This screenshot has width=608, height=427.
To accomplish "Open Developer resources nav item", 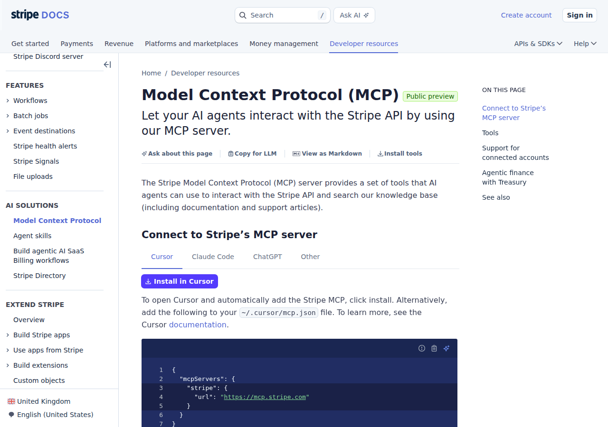I will 364,44.
